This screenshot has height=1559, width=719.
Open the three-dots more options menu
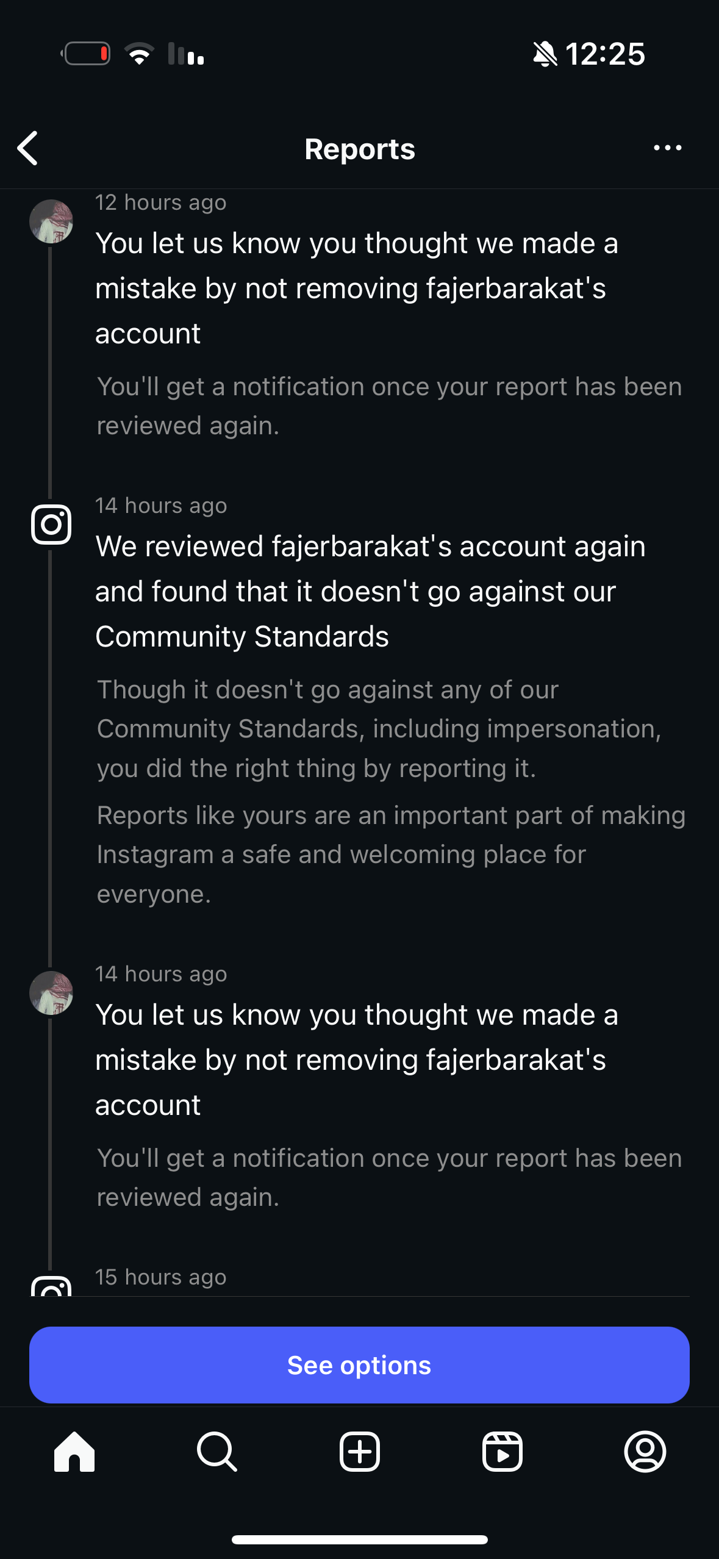[x=667, y=148]
